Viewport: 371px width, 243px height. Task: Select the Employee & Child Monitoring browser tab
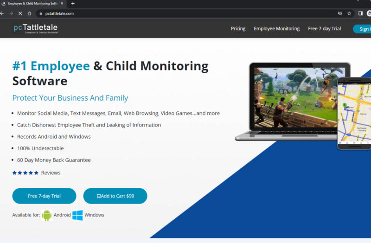pos(33,3)
